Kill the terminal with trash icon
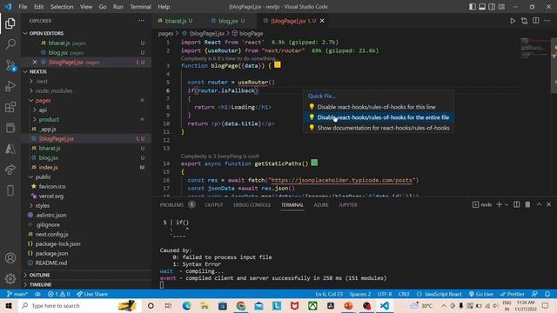Viewport: 557px width, 313px height. coord(527,205)
